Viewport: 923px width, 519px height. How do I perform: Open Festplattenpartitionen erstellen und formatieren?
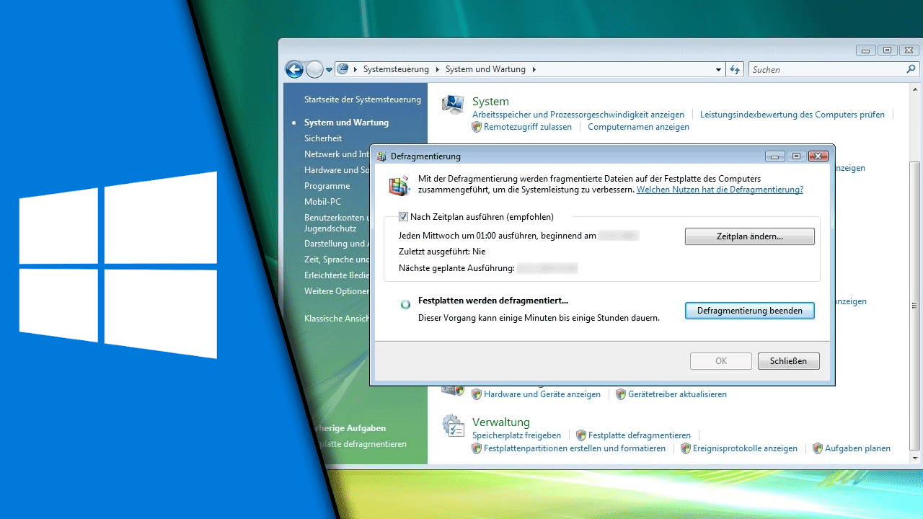click(x=575, y=448)
